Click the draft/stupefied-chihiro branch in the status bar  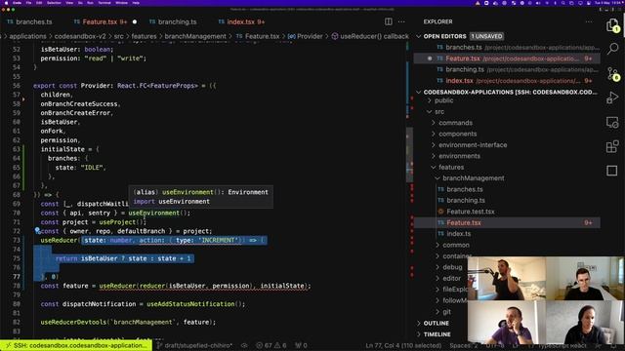[x=194, y=345]
